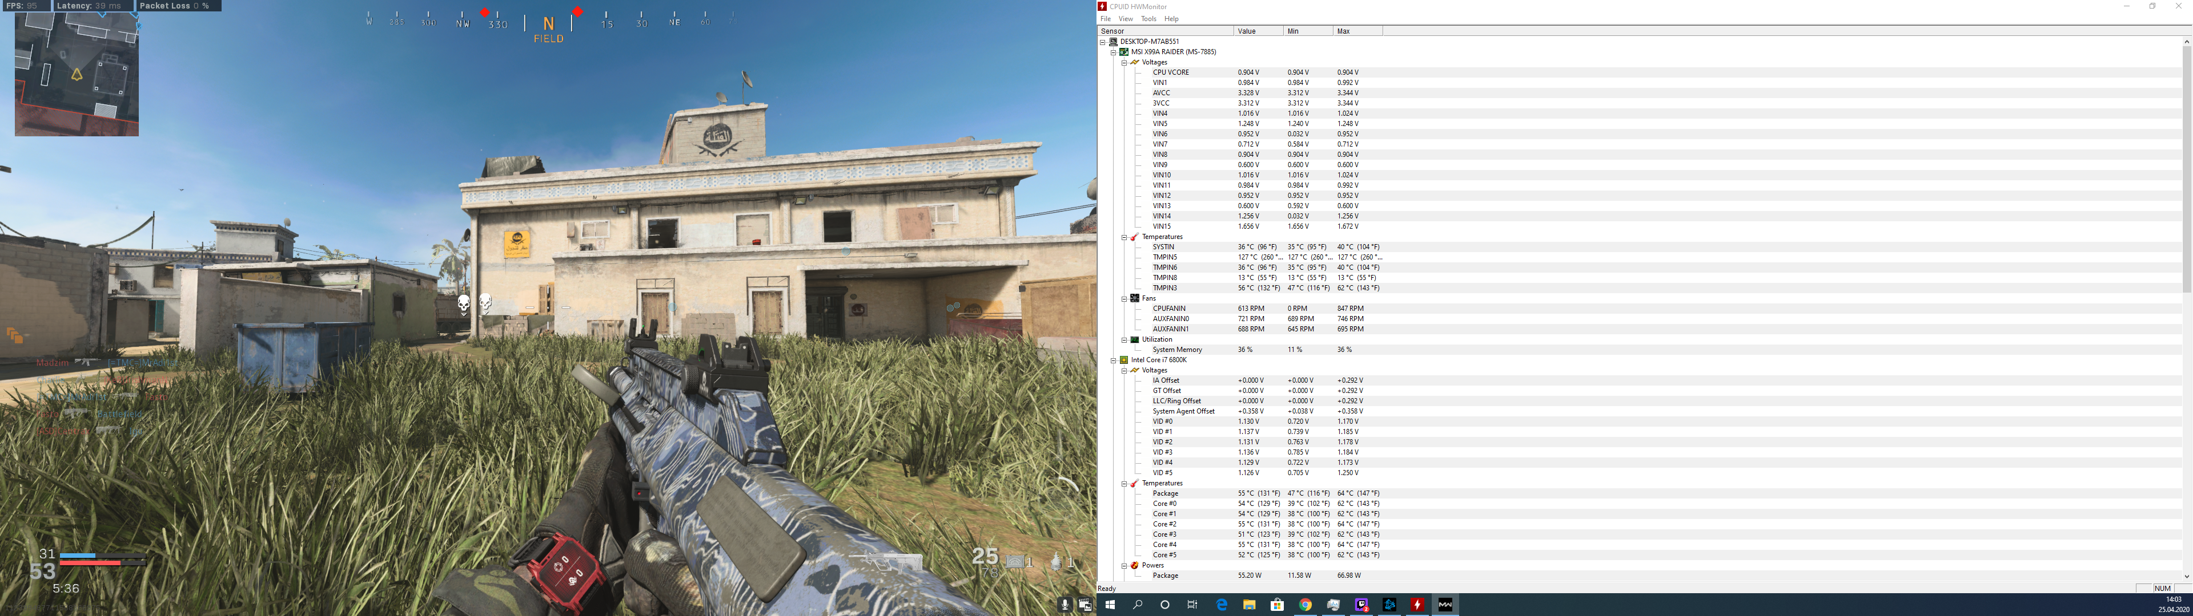The width and height of the screenshot is (2193, 616).
Task: Collapse the MSI X99A RAIDER motherboard node
Action: coord(1112,52)
